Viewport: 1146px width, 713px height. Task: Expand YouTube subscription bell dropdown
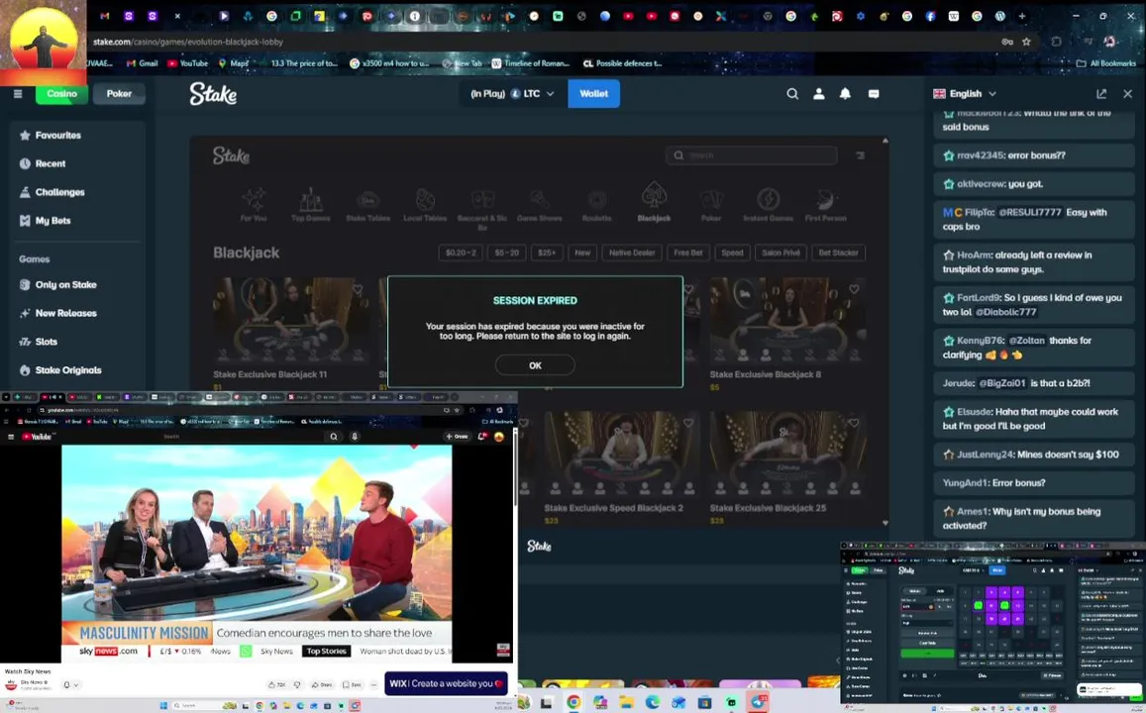(71, 684)
